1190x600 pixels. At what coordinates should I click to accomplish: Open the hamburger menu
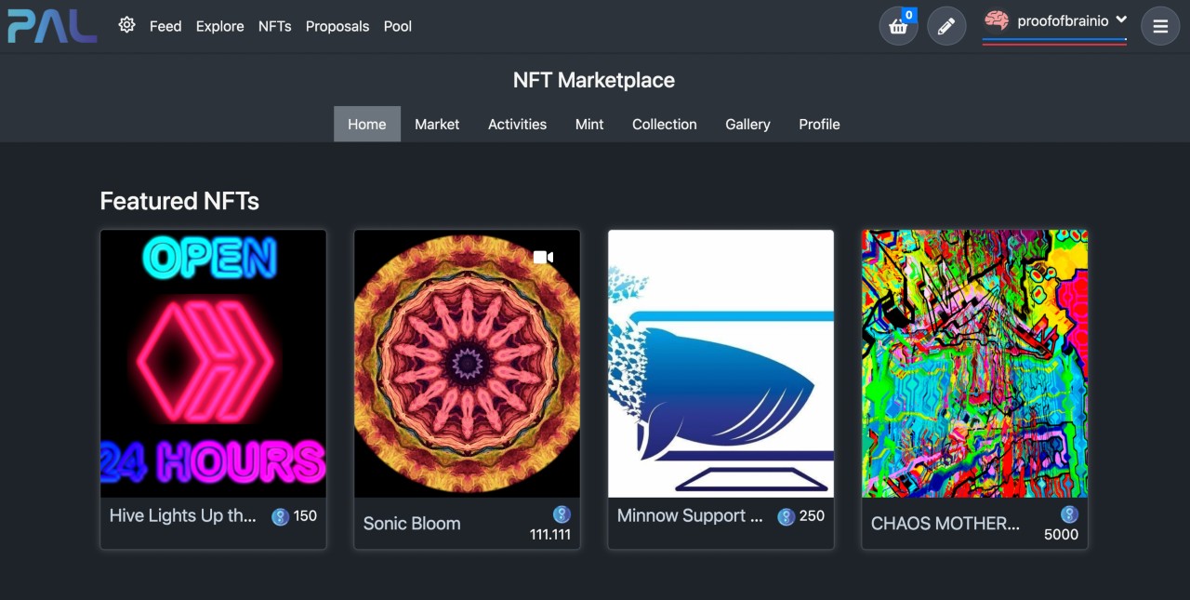tap(1160, 26)
